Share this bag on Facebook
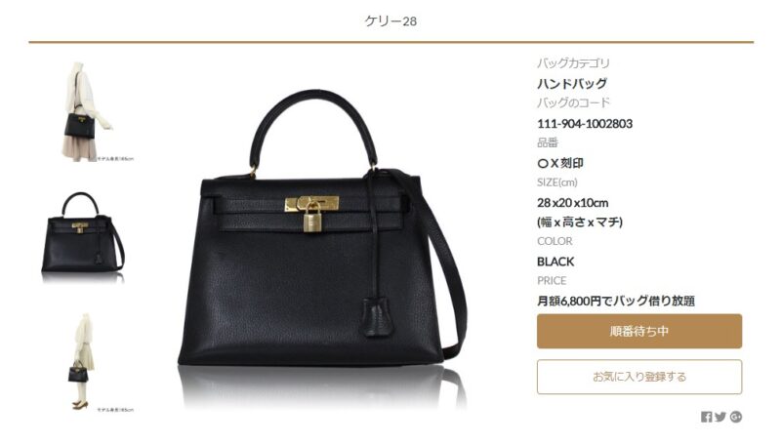 (x=706, y=417)
